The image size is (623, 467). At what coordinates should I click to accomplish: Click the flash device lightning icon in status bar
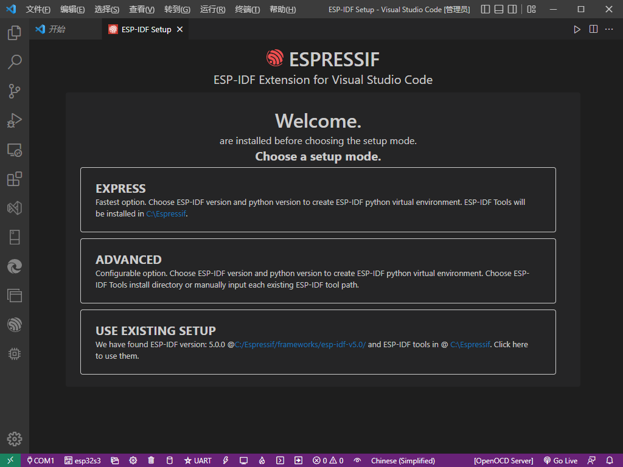[225, 461]
